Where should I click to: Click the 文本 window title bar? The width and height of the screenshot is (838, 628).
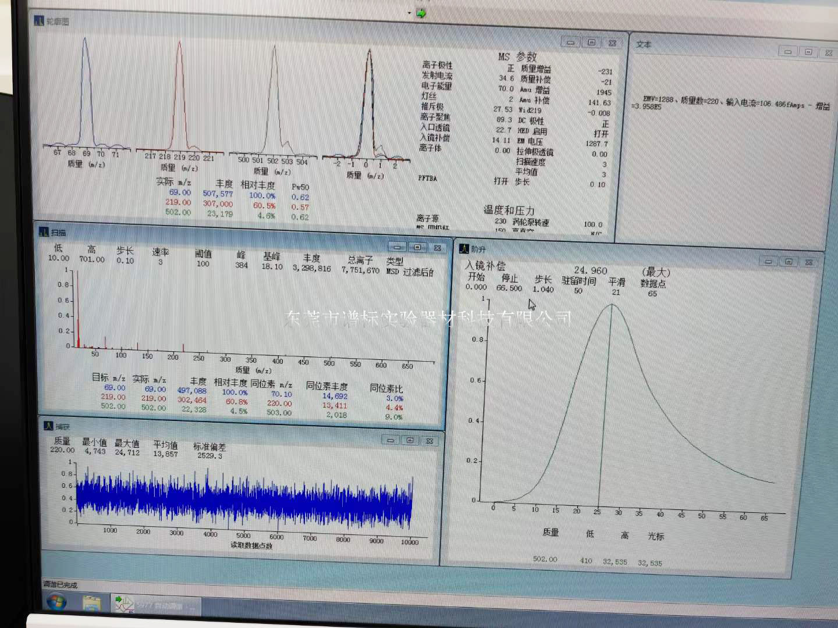698,45
